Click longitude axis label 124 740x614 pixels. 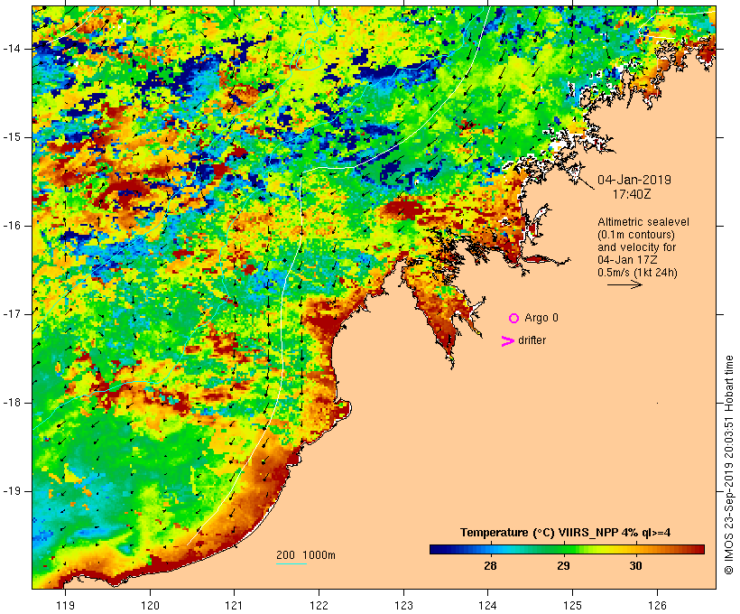(488, 605)
